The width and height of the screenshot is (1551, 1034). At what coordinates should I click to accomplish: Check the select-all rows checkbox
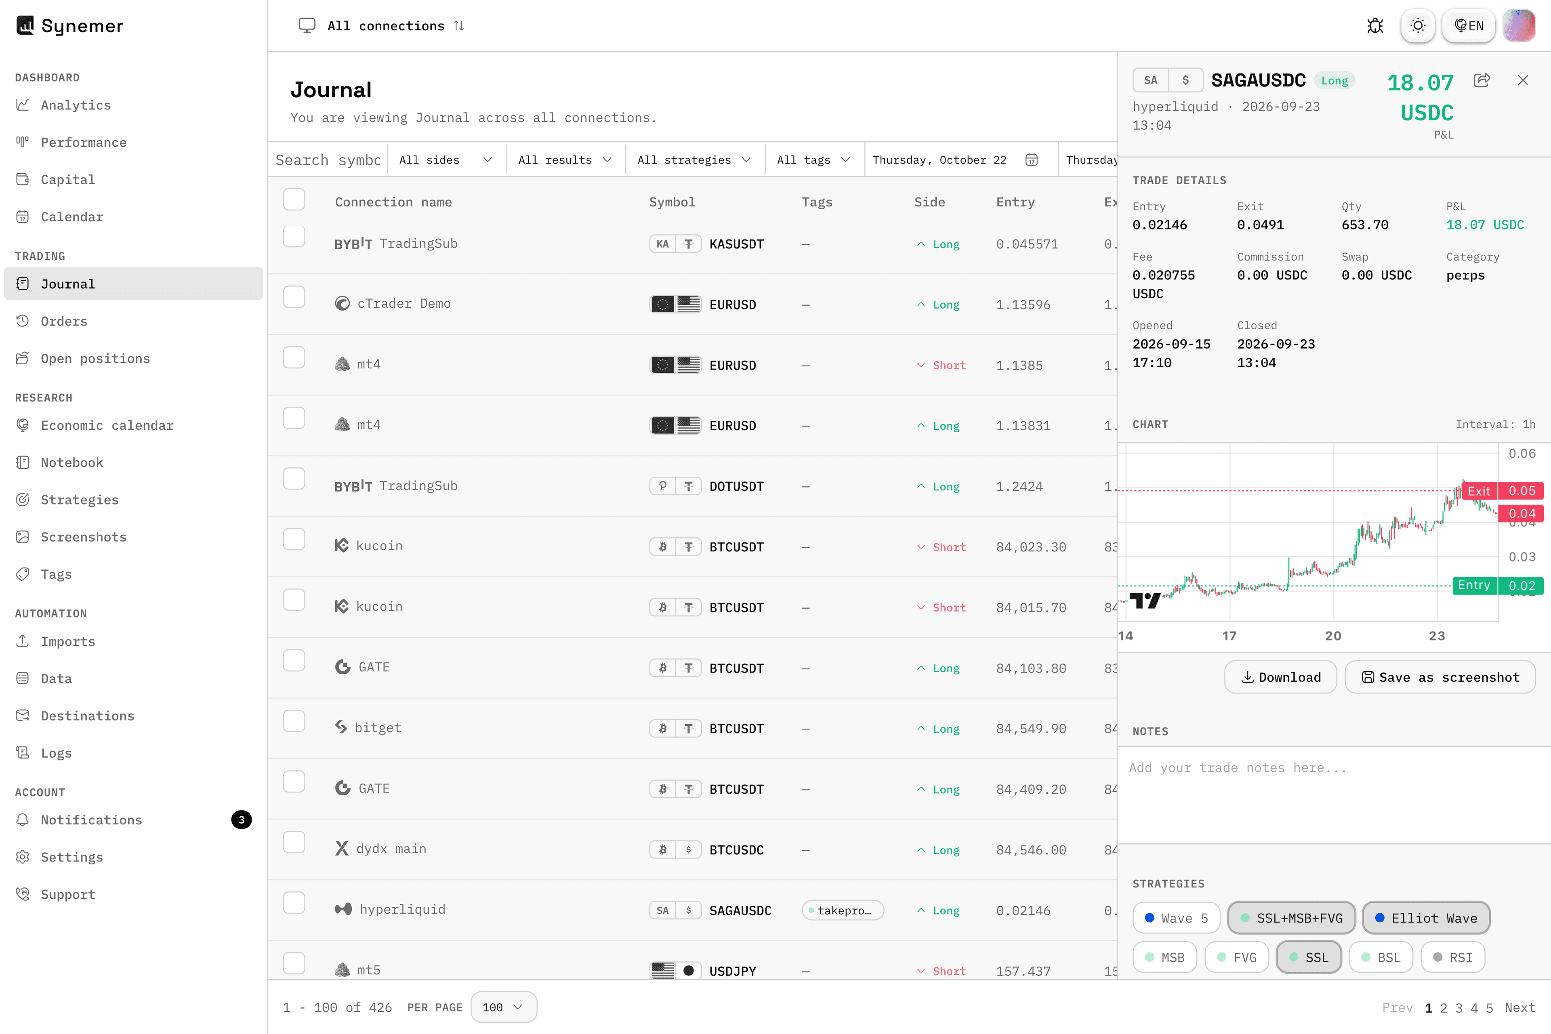[294, 200]
